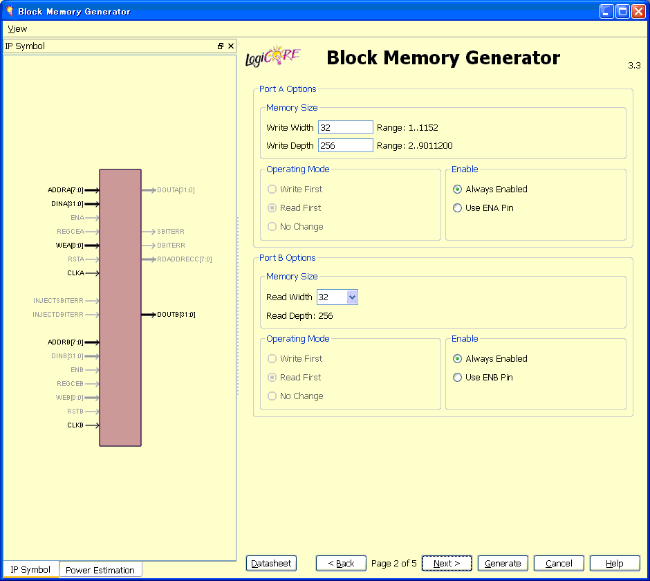The height and width of the screenshot is (581, 650).
Task: Maximize the Block Memory Generator window
Action: [x=622, y=11]
